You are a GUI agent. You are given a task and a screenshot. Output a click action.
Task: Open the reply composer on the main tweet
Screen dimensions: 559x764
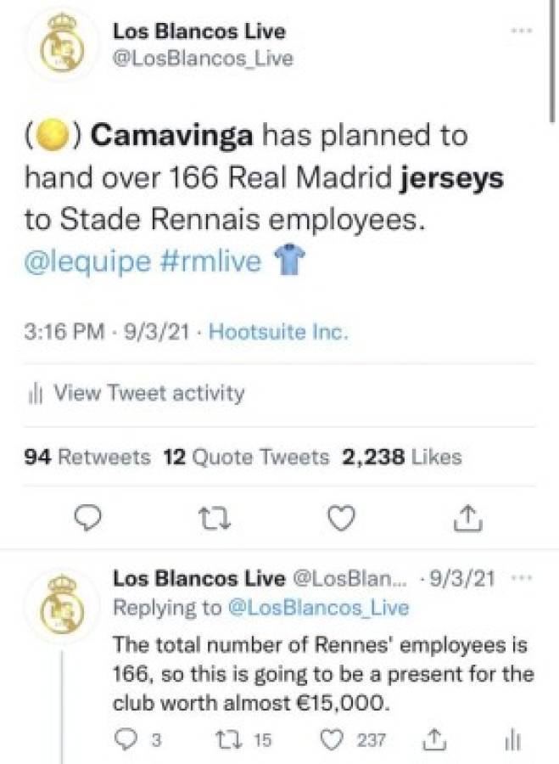click(x=87, y=515)
